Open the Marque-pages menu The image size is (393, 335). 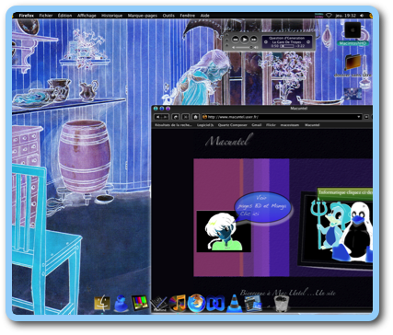(143, 16)
